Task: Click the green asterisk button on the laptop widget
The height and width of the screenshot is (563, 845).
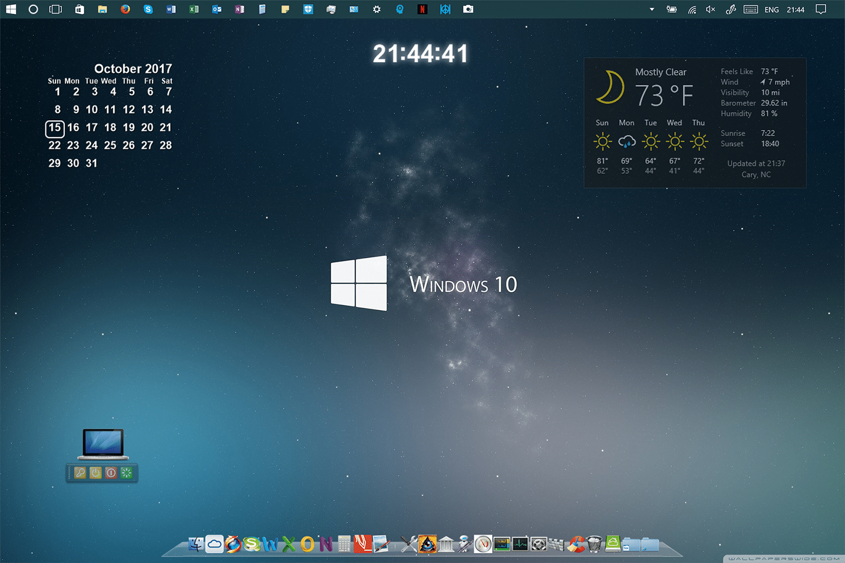Action: click(126, 473)
